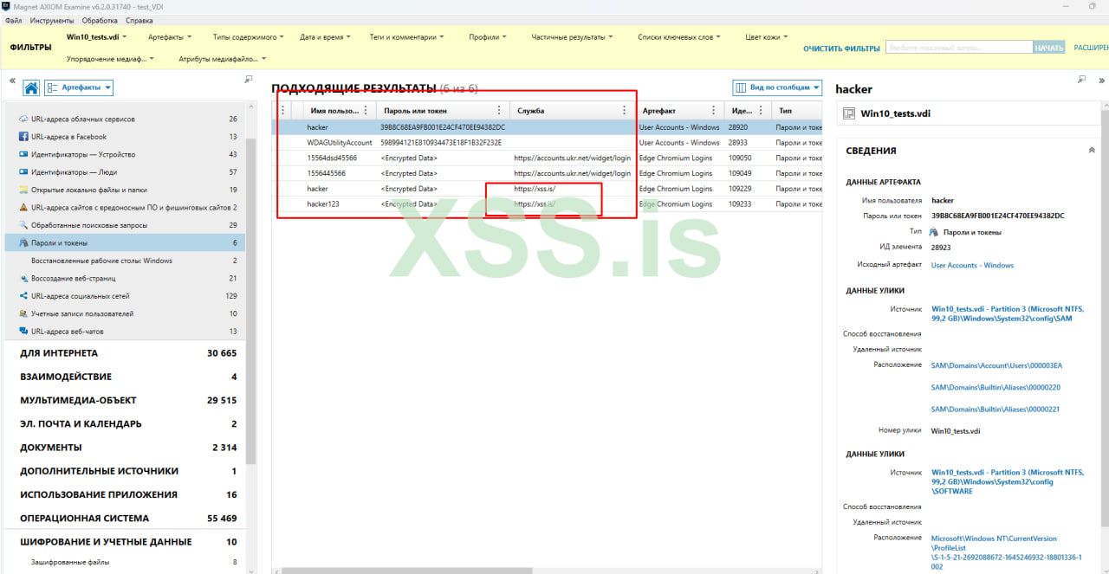The height and width of the screenshot is (574, 1109).
Task: Open the Артефакты view dropdown
Action: [79, 87]
